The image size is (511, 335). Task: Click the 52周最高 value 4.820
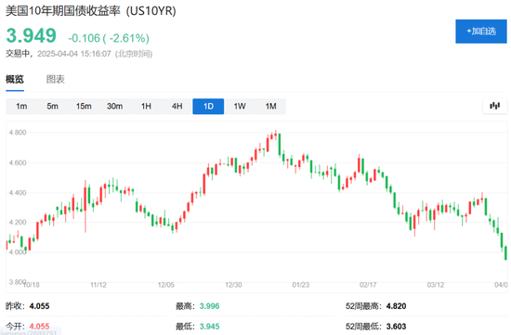(x=397, y=306)
